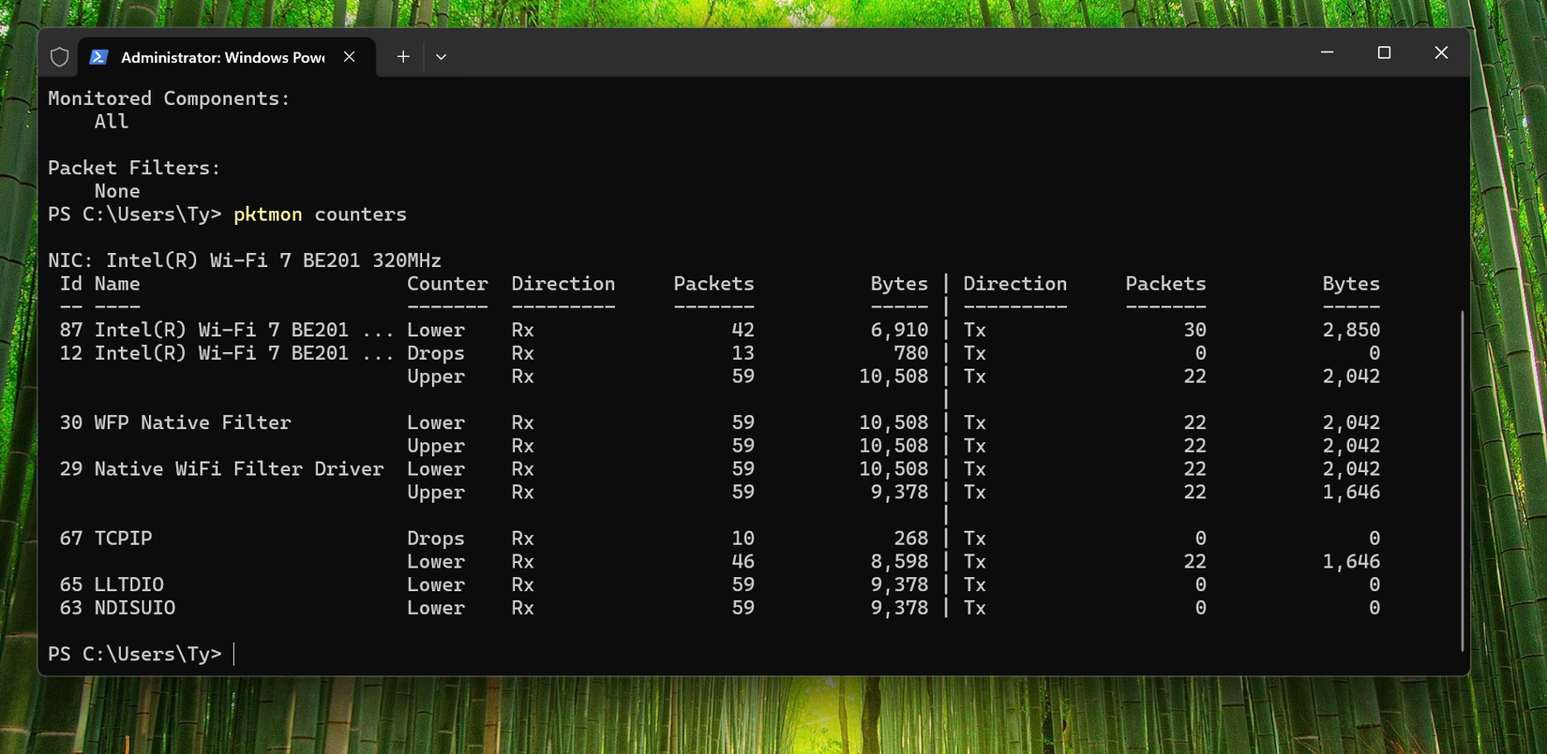Image resolution: width=1547 pixels, height=754 pixels.
Task: Click the "Native WiFi Filter Driver" component name
Action: [x=239, y=468]
